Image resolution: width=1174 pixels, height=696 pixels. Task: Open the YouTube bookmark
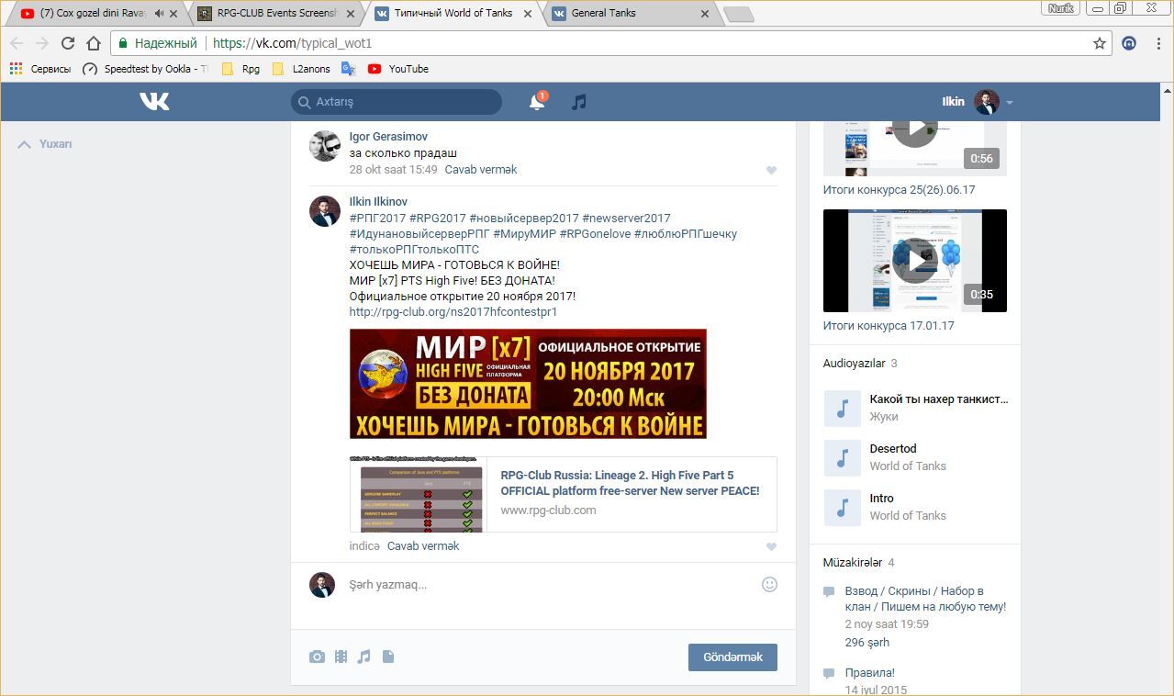coord(398,69)
